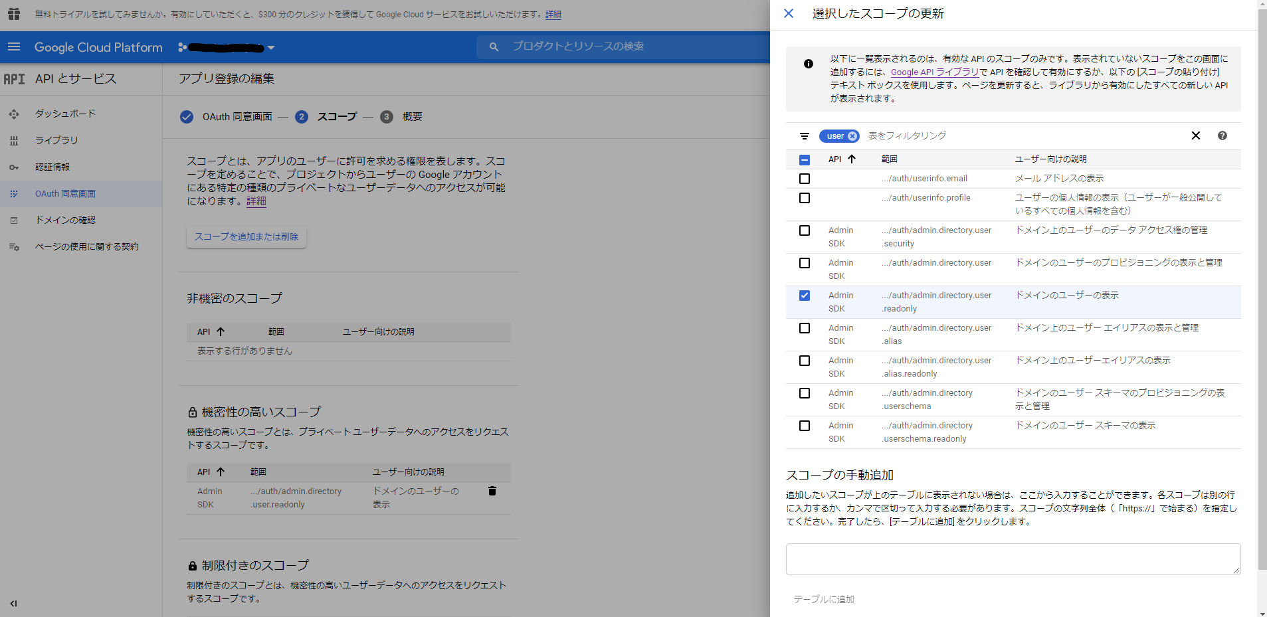The height and width of the screenshot is (617, 1267).
Task: Click the Google Cloud Platform logo
Action: (x=98, y=47)
